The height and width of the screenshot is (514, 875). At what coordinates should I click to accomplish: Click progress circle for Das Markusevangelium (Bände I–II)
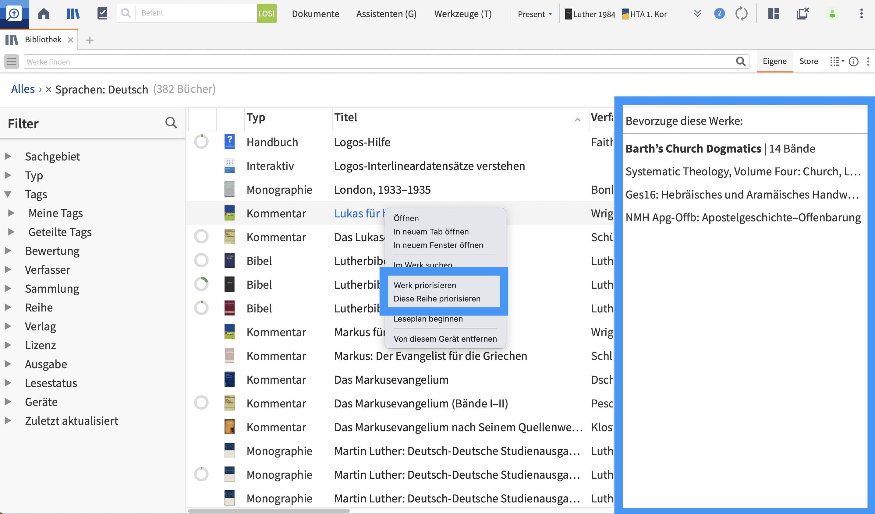201,403
